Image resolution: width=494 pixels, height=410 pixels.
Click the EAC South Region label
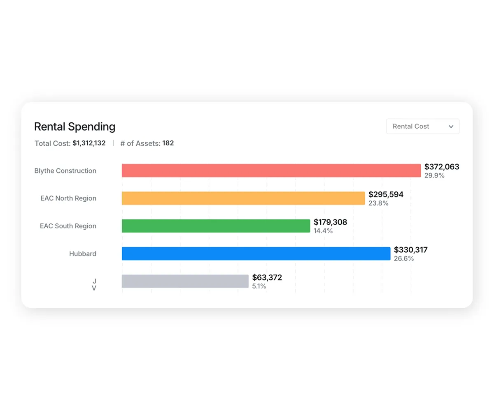click(68, 226)
